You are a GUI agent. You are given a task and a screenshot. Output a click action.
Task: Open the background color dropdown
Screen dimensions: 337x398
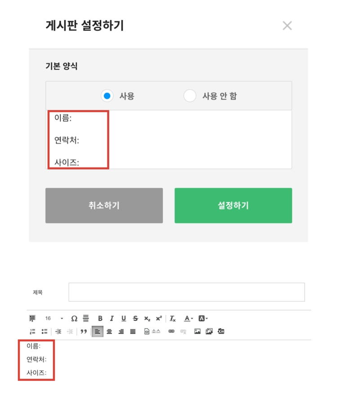pos(203,318)
